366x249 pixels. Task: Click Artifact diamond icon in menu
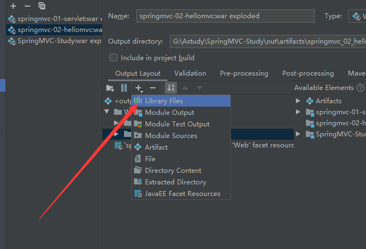click(138, 147)
